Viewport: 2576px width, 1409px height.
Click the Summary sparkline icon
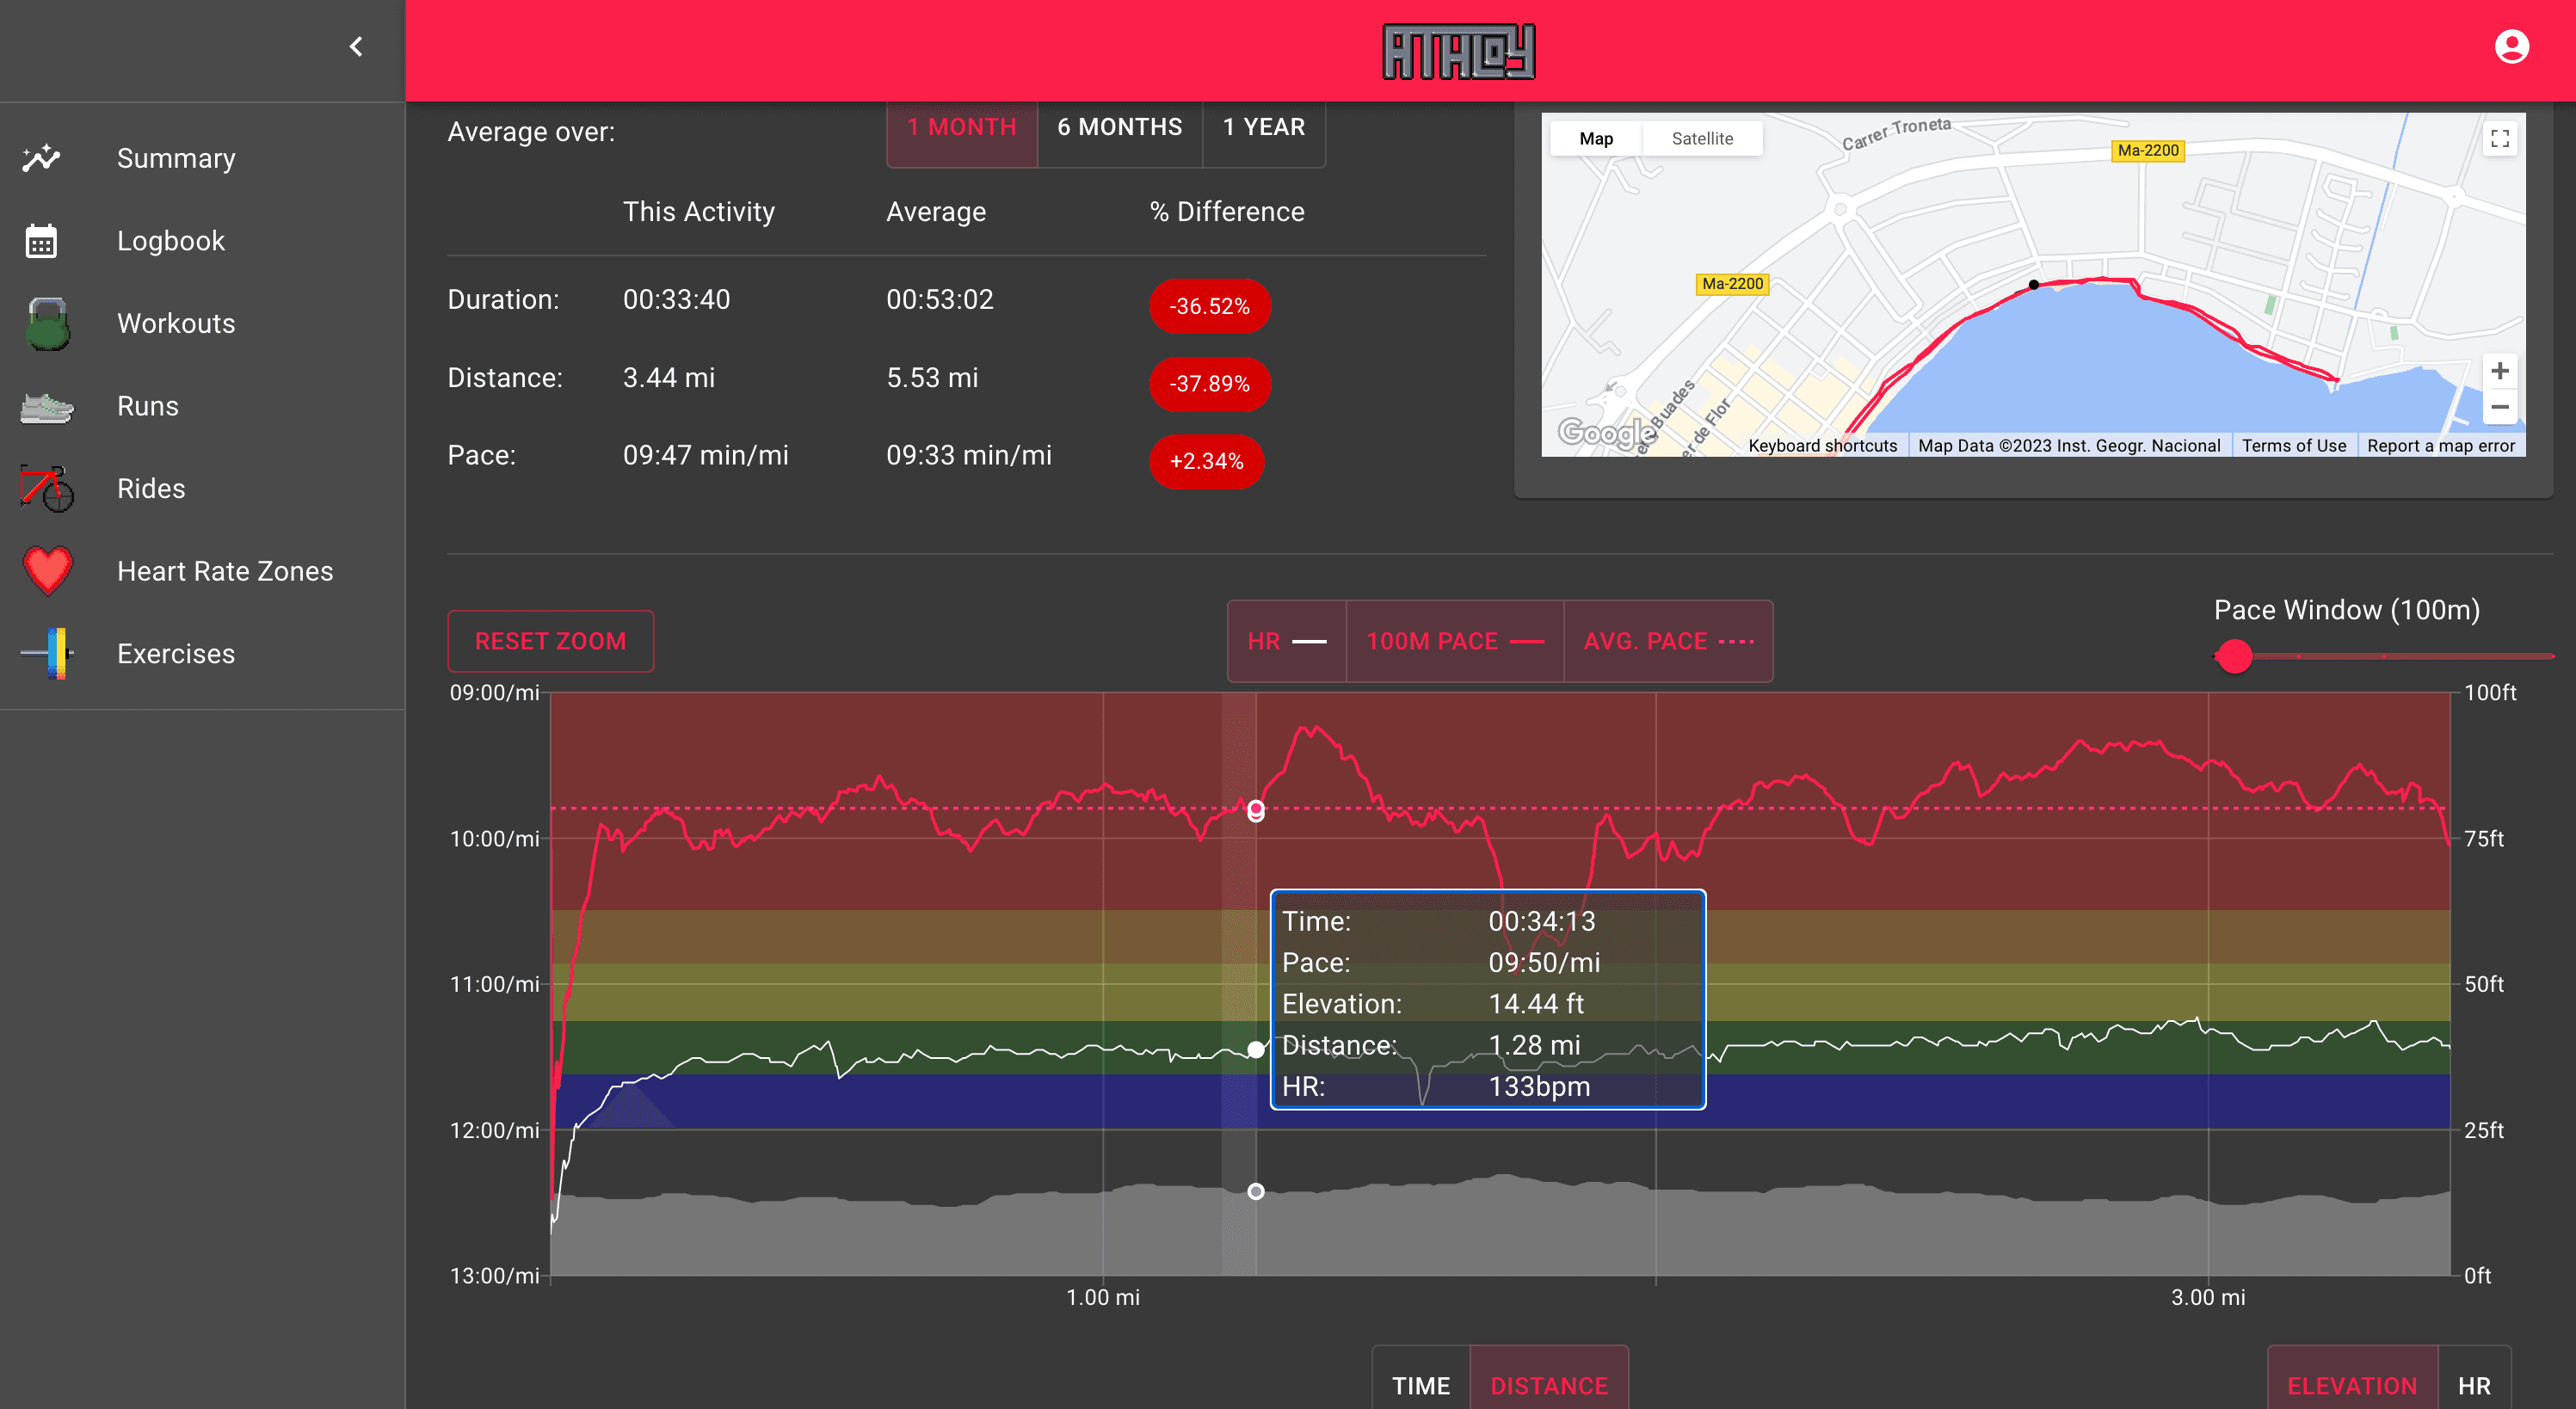pyautogui.click(x=42, y=158)
